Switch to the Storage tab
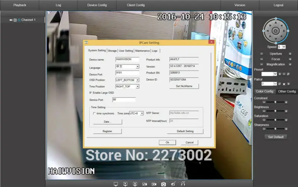 coord(112,51)
